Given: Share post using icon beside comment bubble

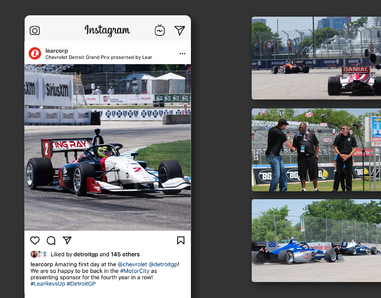Looking at the screenshot, I should coord(67,240).
